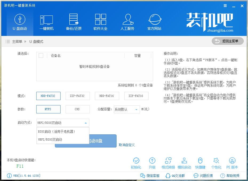Choose BIOS启动（适用于老机器）option
The height and width of the screenshot is (181, 248).
63,131
